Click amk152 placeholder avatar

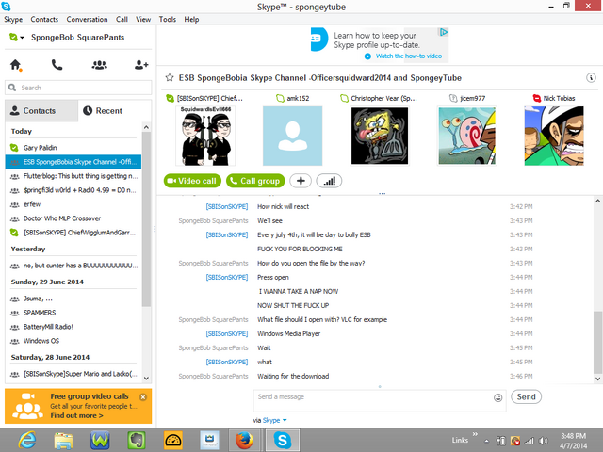point(292,136)
